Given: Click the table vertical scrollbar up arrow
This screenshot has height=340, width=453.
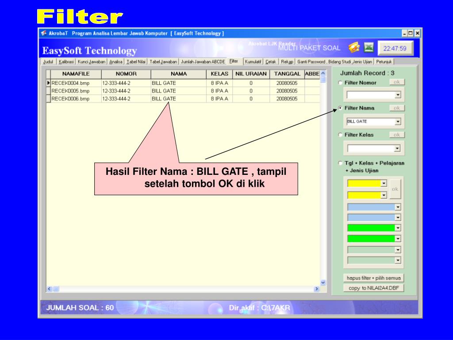Looking at the screenshot, I should coord(323,73).
